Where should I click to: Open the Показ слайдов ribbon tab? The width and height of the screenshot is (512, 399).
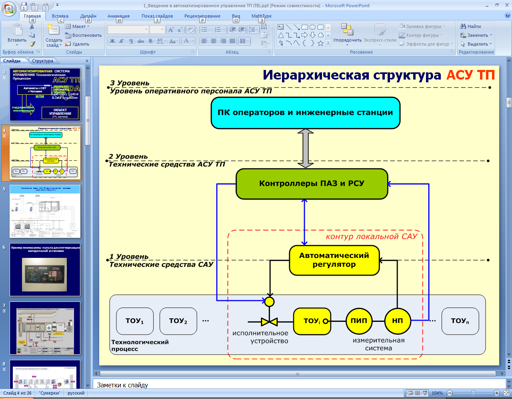pos(157,16)
